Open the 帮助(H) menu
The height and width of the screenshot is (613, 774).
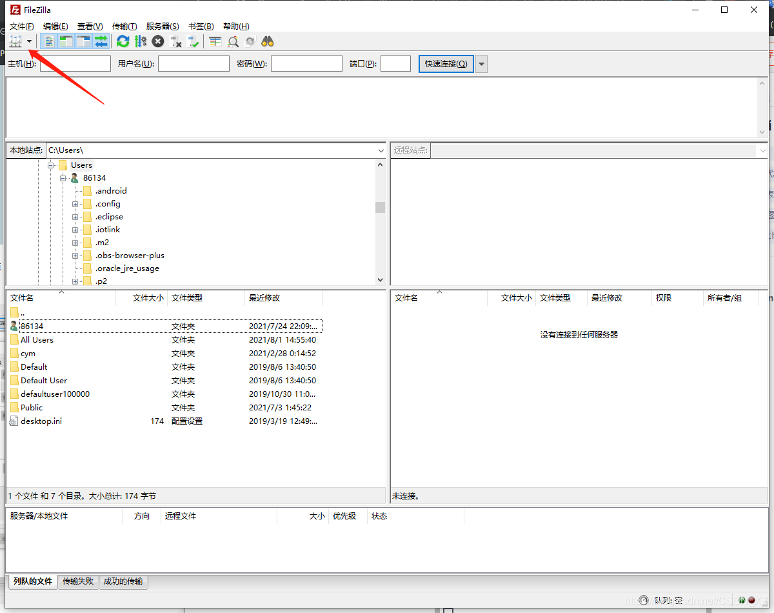[x=235, y=26]
